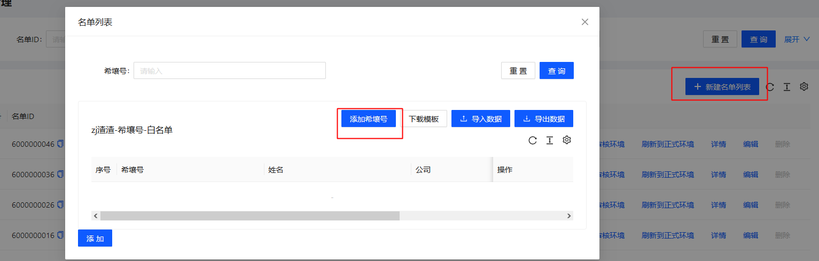Close the 名单列表 dialog
Viewport: 819px width, 261px height.
585,22
